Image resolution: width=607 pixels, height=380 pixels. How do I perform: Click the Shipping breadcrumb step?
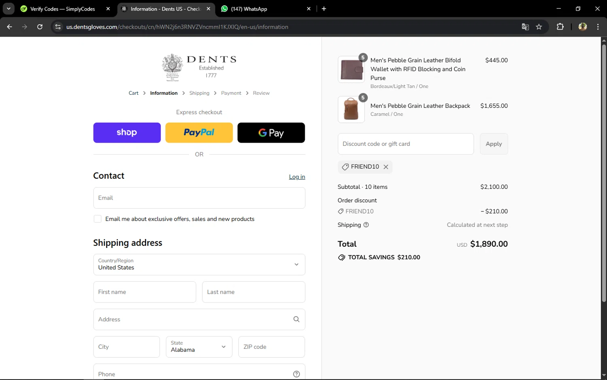200,93
